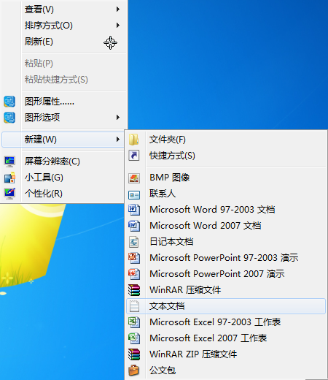This screenshot has width=328, height=380.
Task: Click the 公文包 briefcase icon
Action: (134, 370)
